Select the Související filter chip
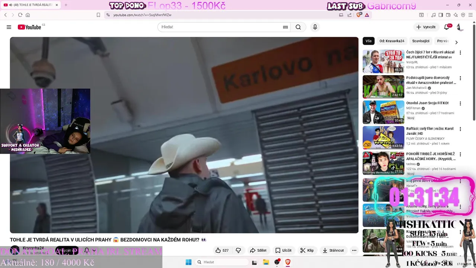The image size is (476, 268). [421, 41]
